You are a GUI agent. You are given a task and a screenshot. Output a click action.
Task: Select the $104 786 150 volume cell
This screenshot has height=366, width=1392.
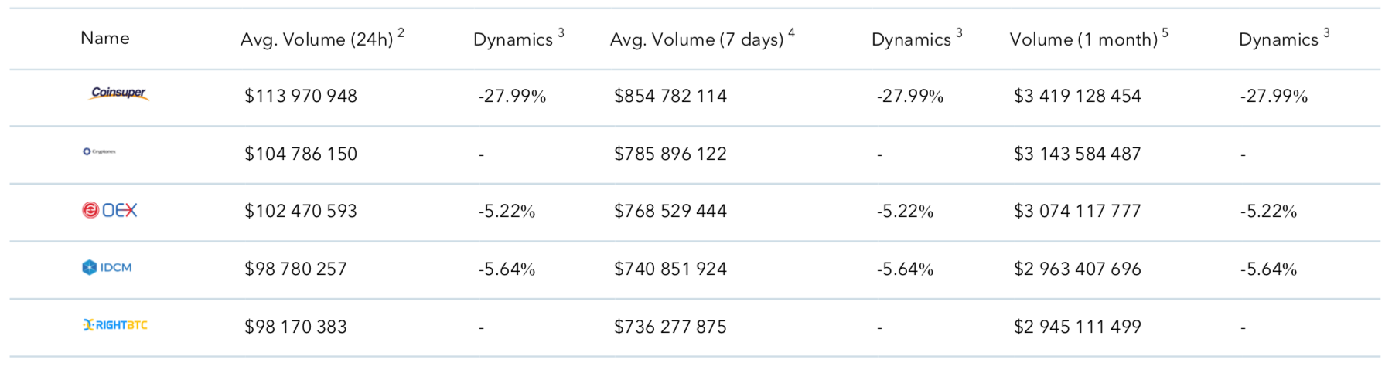pyautogui.click(x=301, y=154)
